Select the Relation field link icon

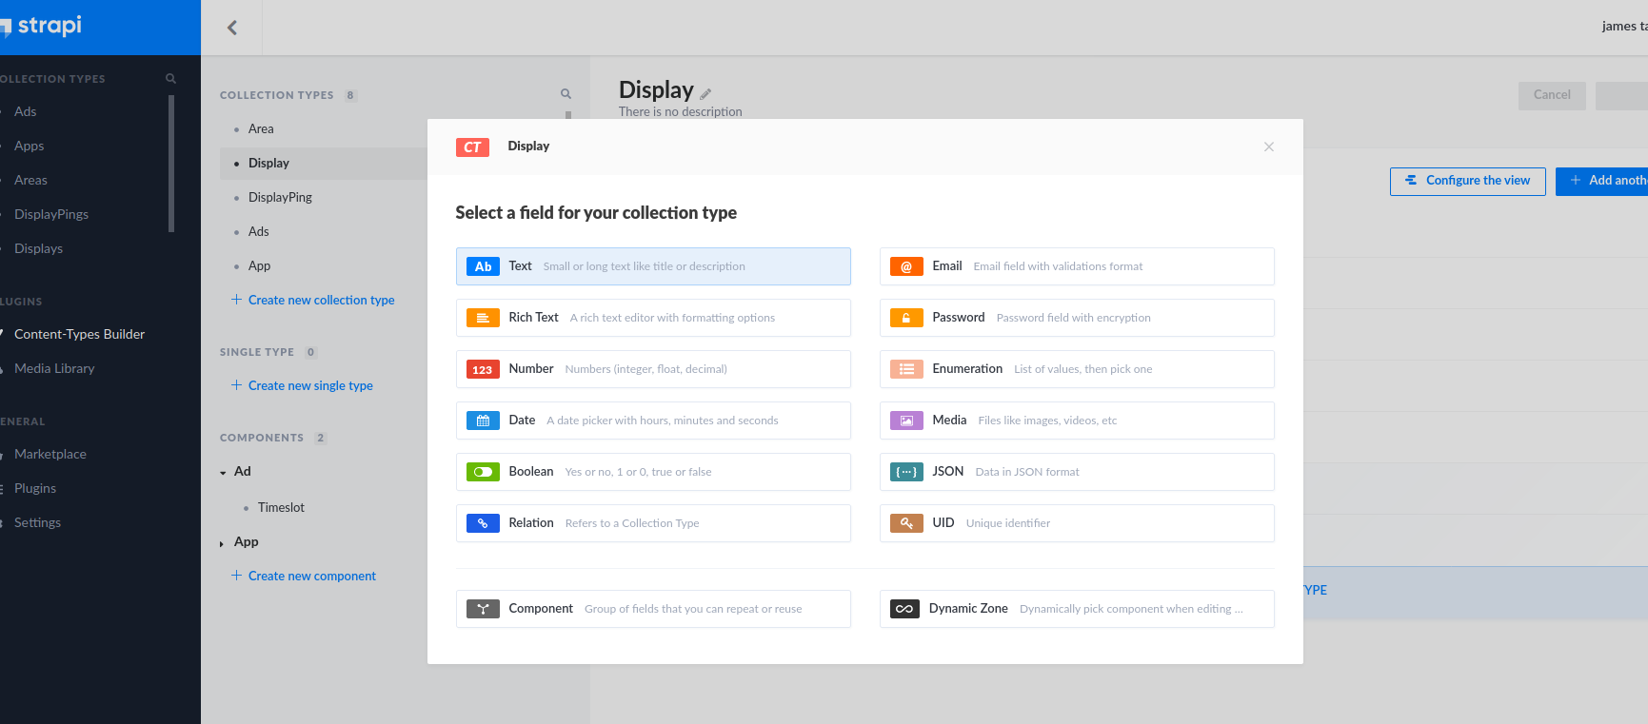tap(483, 523)
